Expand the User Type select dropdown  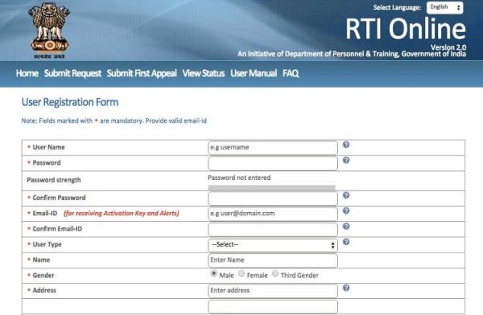[x=273, y=245]
